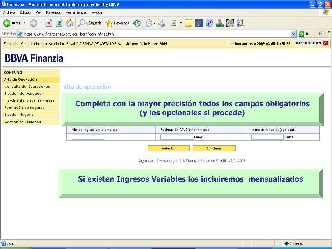
Task: Click the 'Último acceso' timestamp text
Action: [260, 44]
